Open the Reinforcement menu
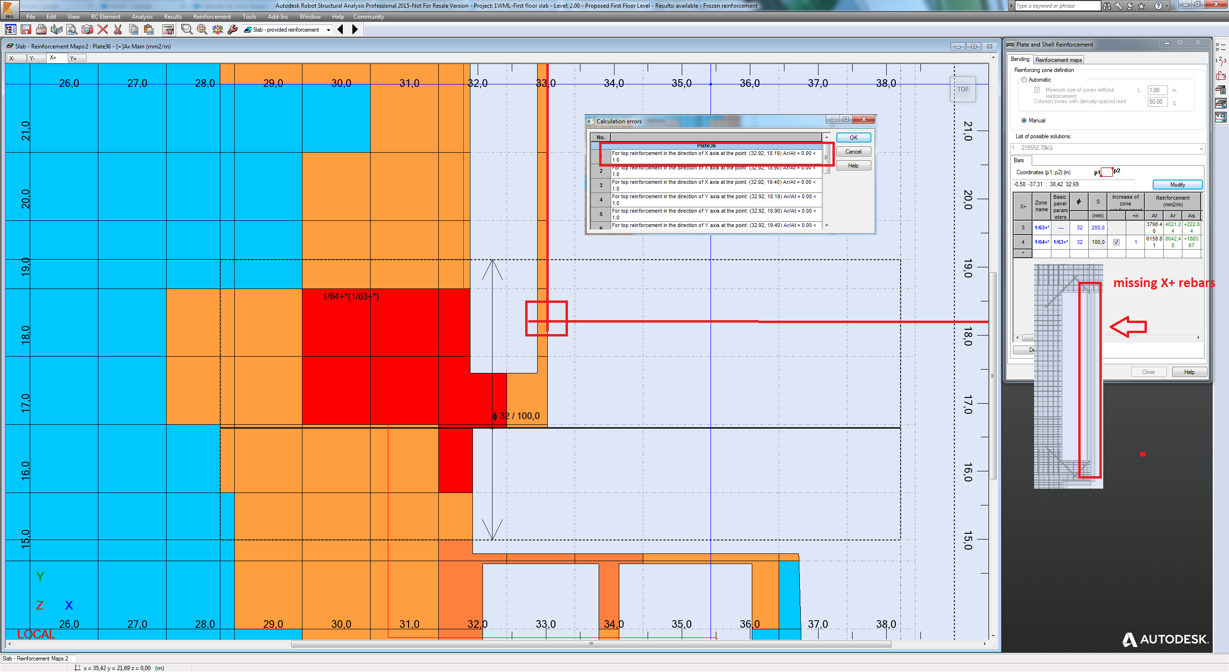Image resolution: width=1229 pixels, height=672 pixels. [212, 16]
